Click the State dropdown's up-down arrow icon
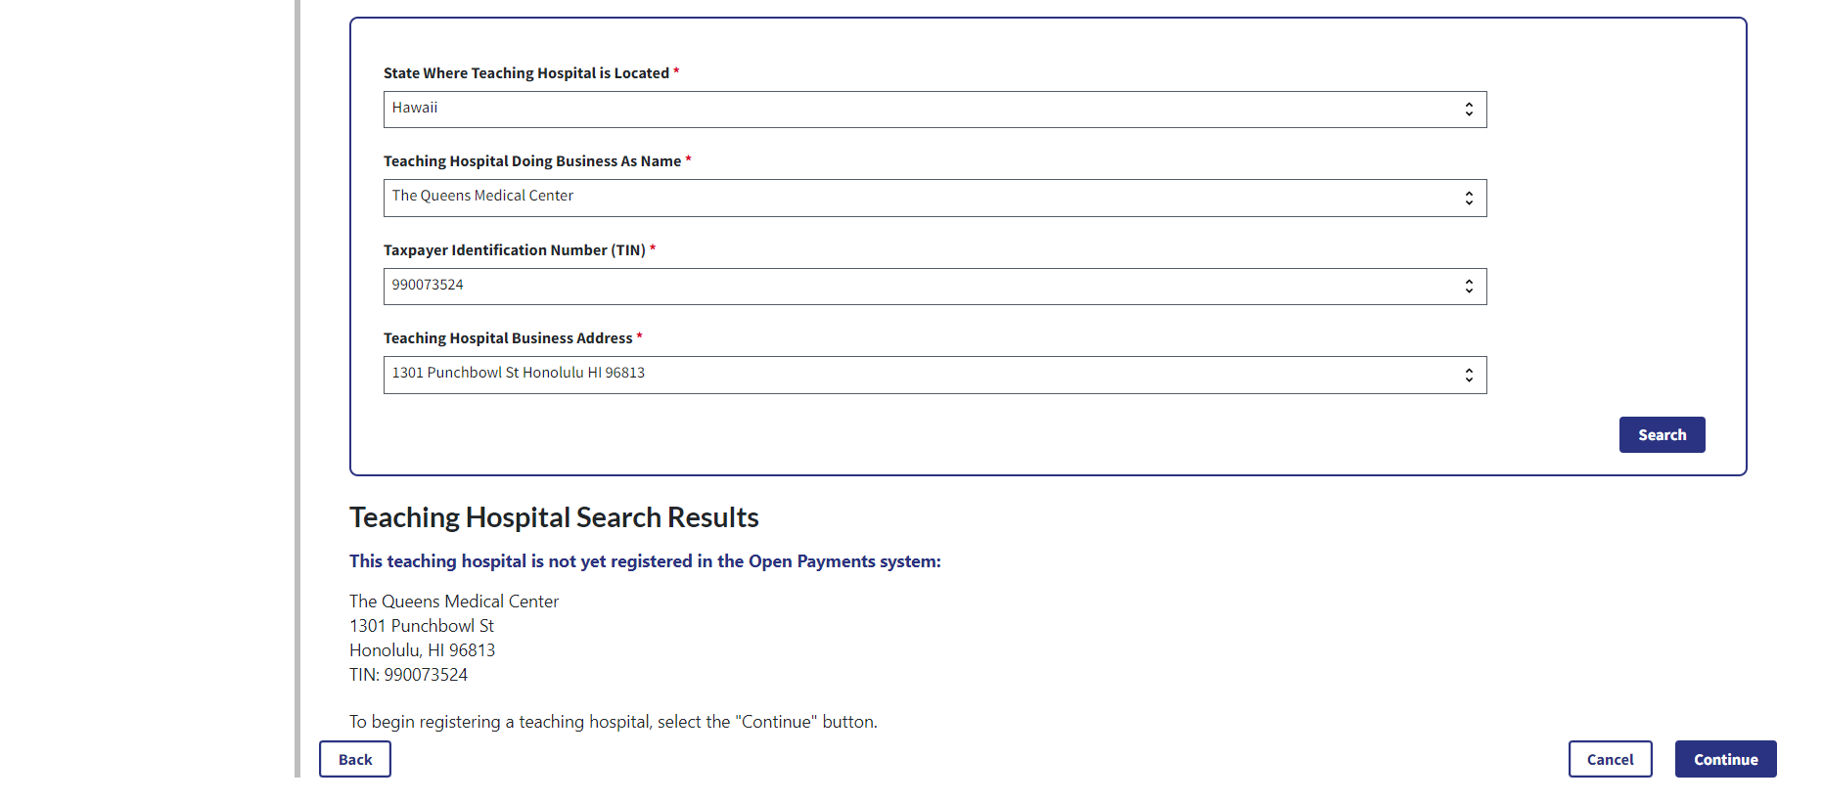 1469,110
